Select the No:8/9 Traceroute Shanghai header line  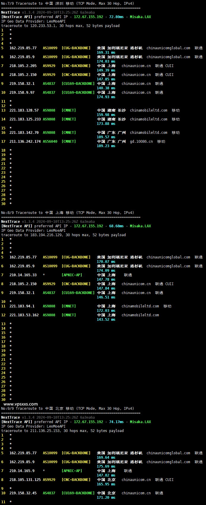pos(67,213)
